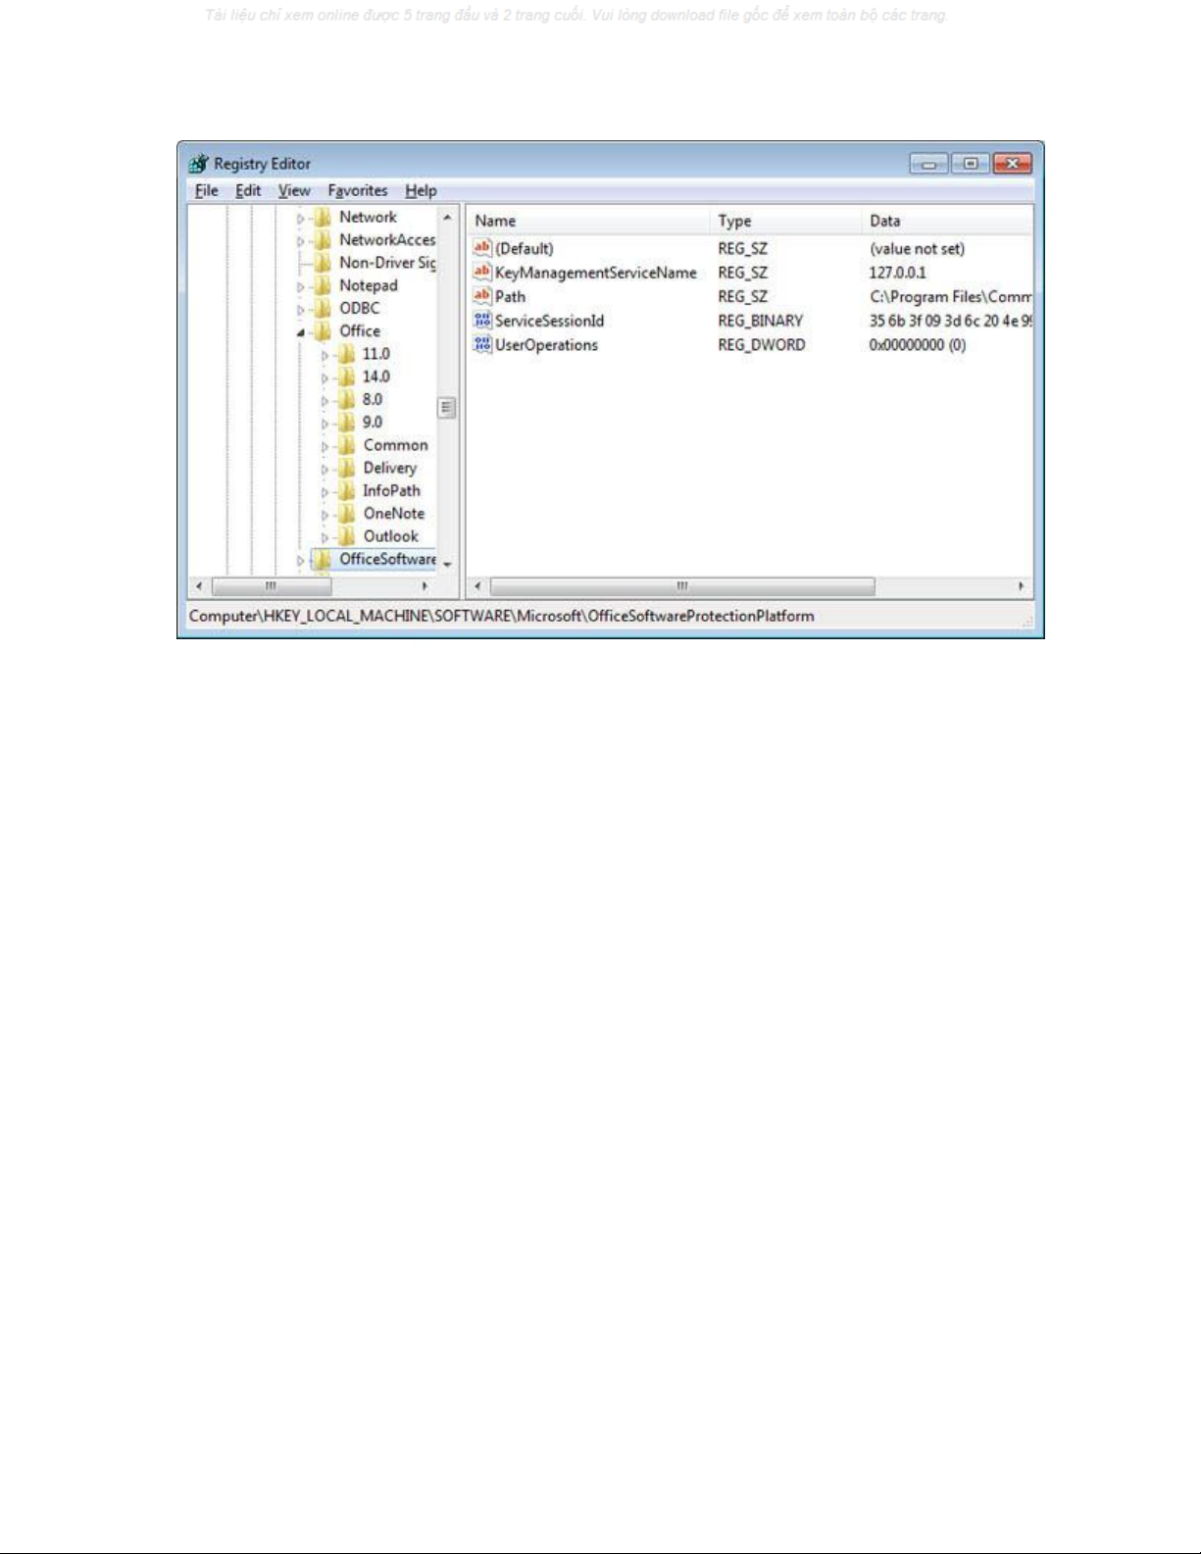Click the ServiceSessionId binary value icon
The image size is (1201, 1554).
point(481,321)
